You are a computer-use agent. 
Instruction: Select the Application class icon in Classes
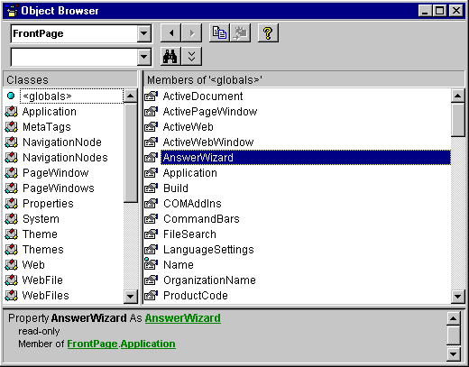pos(12,112)
